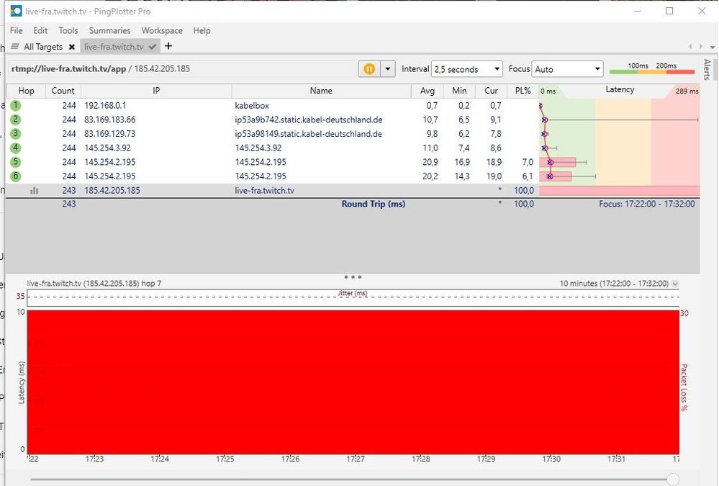Click the Focus: 17:22:00 - 17:32:00 text
The height and width of the screenshot is (486, 719).
click(646, 204)
